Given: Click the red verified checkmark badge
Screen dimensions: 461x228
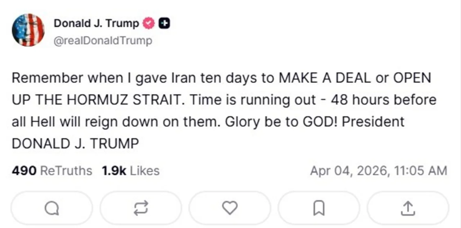Looking at the screenshot, I should point(149,23).
